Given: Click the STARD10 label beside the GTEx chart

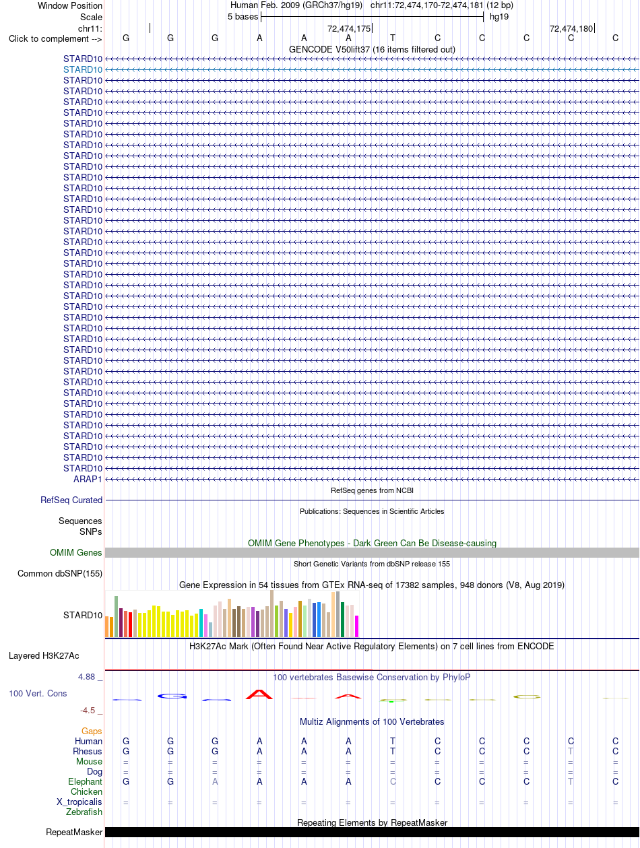Looking at the screenshot, I should 83,615.
